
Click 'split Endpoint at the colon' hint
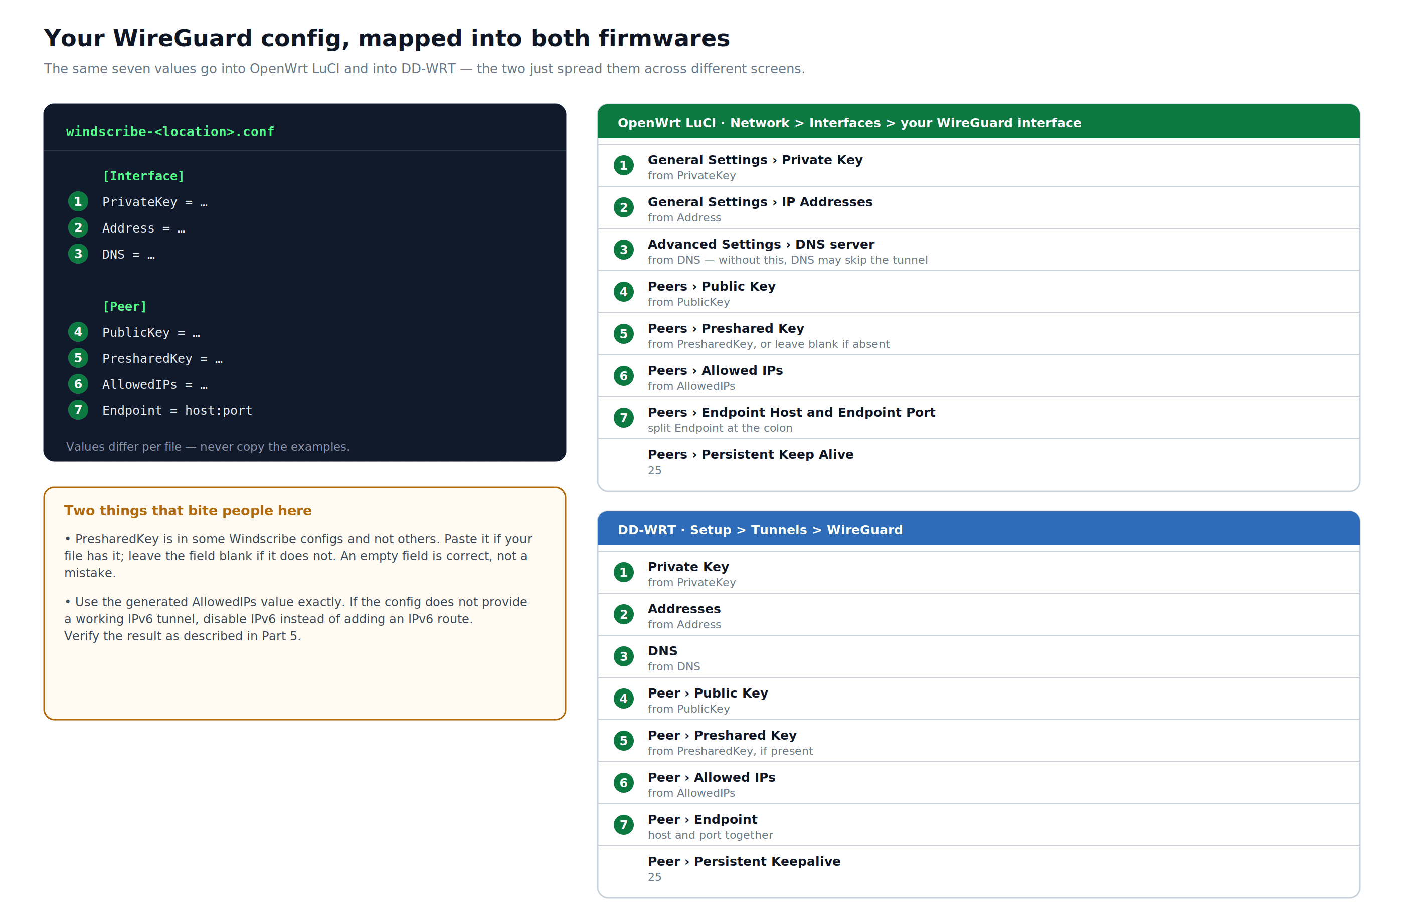(720, 428)
